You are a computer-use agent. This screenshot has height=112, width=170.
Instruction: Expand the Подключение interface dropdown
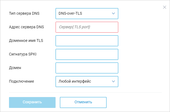(x=87, y=81)
